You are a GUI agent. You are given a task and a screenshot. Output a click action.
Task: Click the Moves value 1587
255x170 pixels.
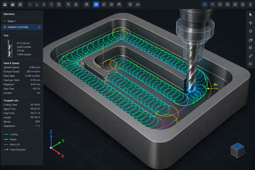(x=37, y=122)
